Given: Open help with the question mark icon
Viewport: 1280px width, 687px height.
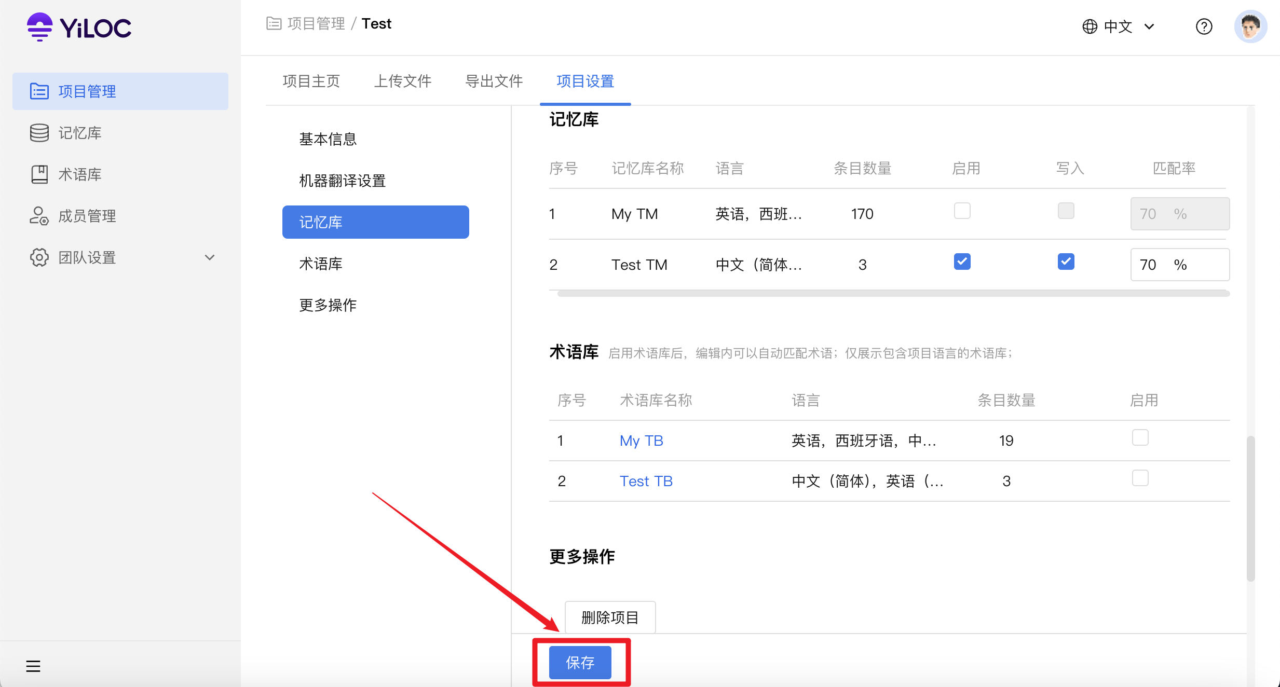Looking at the screenshot, I should tap(1204, 26).
